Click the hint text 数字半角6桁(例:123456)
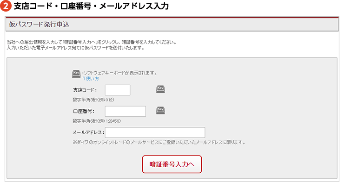 (x=97, y=121)
